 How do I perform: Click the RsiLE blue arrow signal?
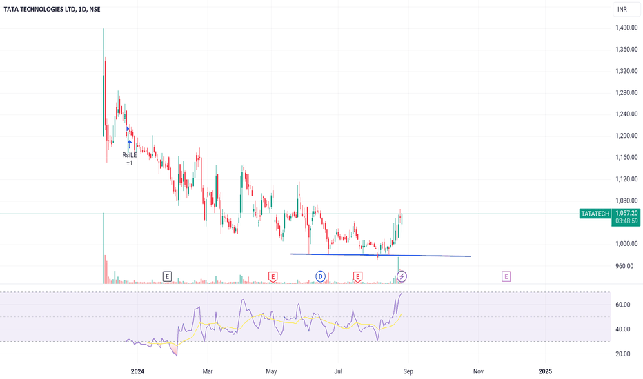click(x=130, y=144)
